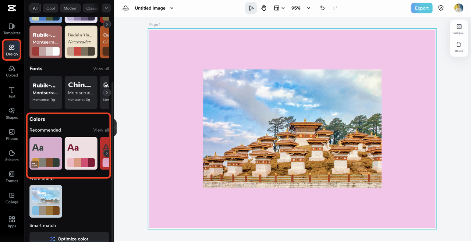Apply the Bodoni Newsreader theme card
The width and height of the screenshot is (471, 242).
pos(81,42)
